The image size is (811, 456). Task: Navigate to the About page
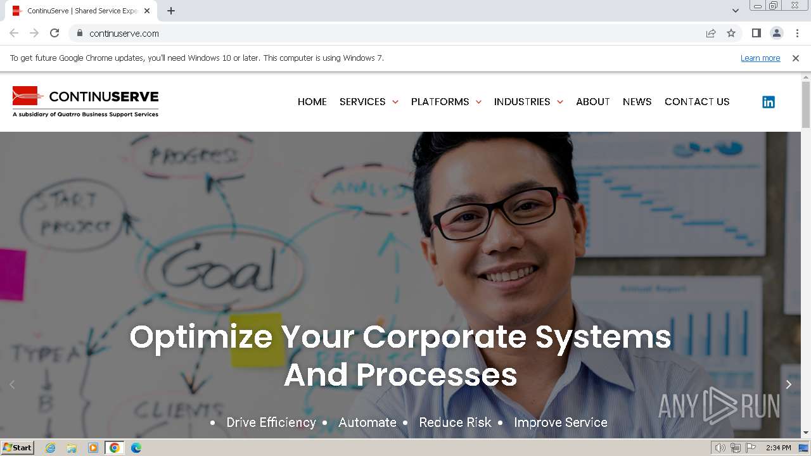click(593, 101)
